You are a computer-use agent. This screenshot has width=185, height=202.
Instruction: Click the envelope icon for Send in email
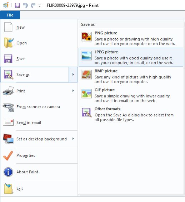coord(8,122)
